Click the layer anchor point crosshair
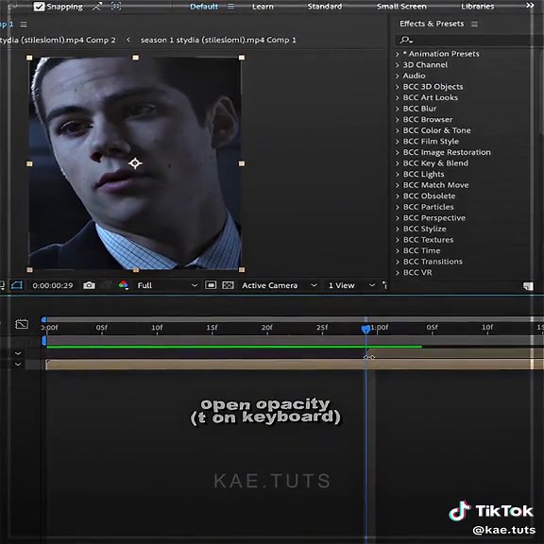Screen dimensions: 544x544 (135, 163)
